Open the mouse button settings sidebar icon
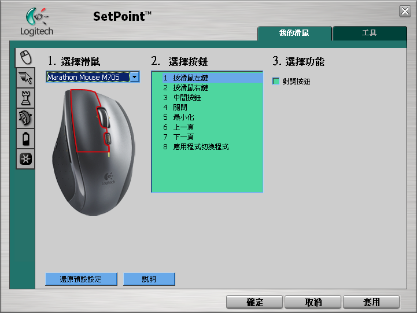 (x=25, y=57)
